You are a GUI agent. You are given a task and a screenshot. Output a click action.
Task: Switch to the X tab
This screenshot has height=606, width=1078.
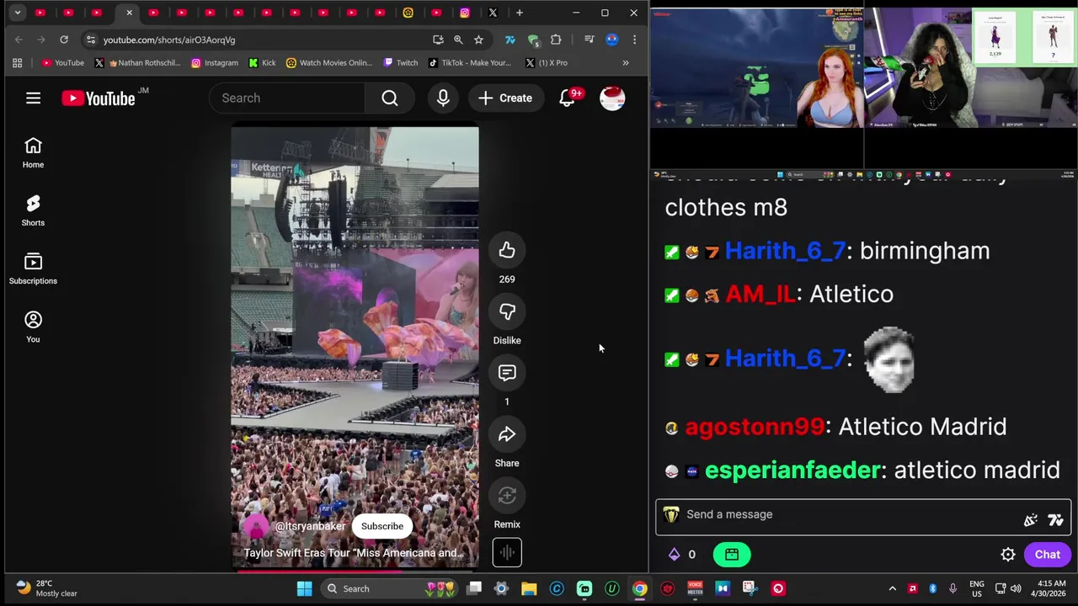tap(493, 13)
